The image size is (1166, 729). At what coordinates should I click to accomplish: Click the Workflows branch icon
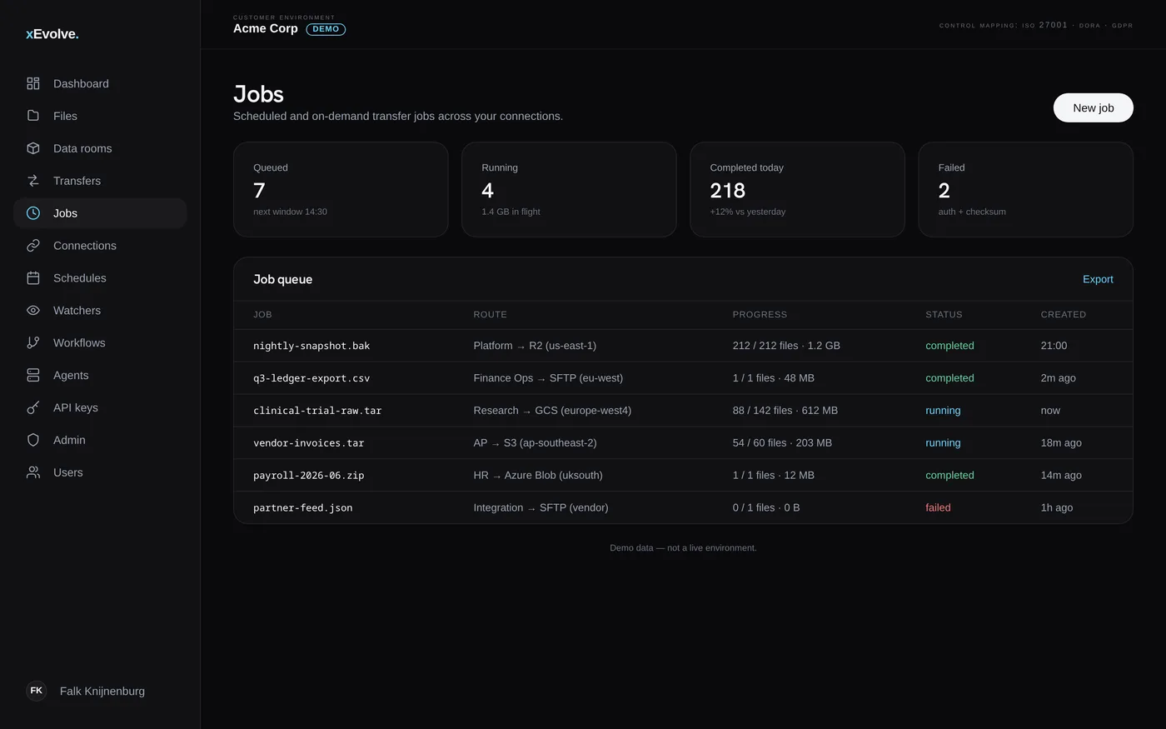coord(33,342)
